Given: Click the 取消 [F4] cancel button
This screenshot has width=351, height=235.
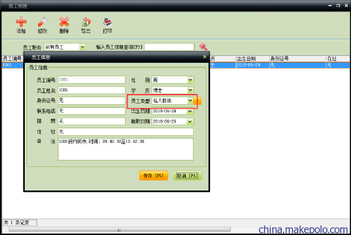Looking at the screenshot, I should coord(188,176).
